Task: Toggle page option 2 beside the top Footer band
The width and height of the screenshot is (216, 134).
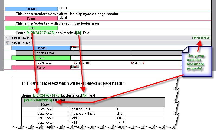Action: [x=63, y=18]
